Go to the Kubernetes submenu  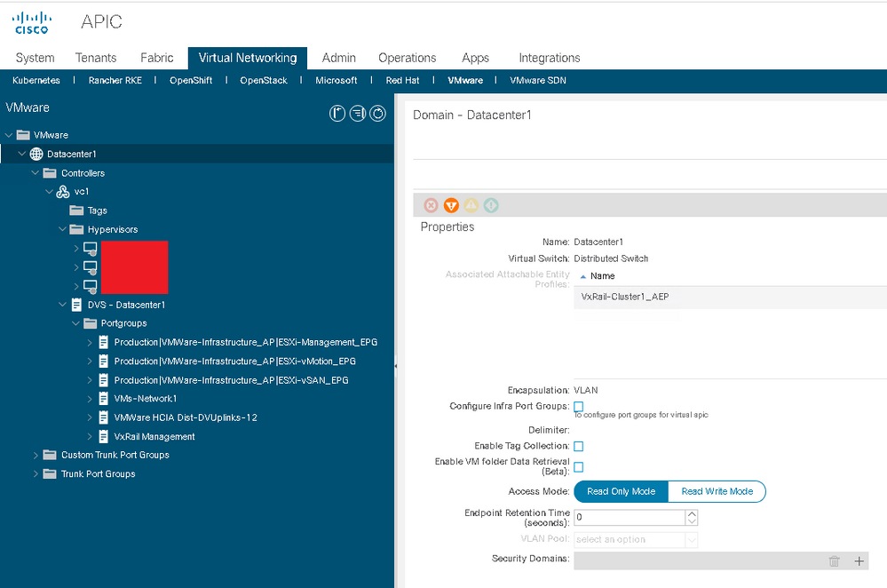click(36, 80)
